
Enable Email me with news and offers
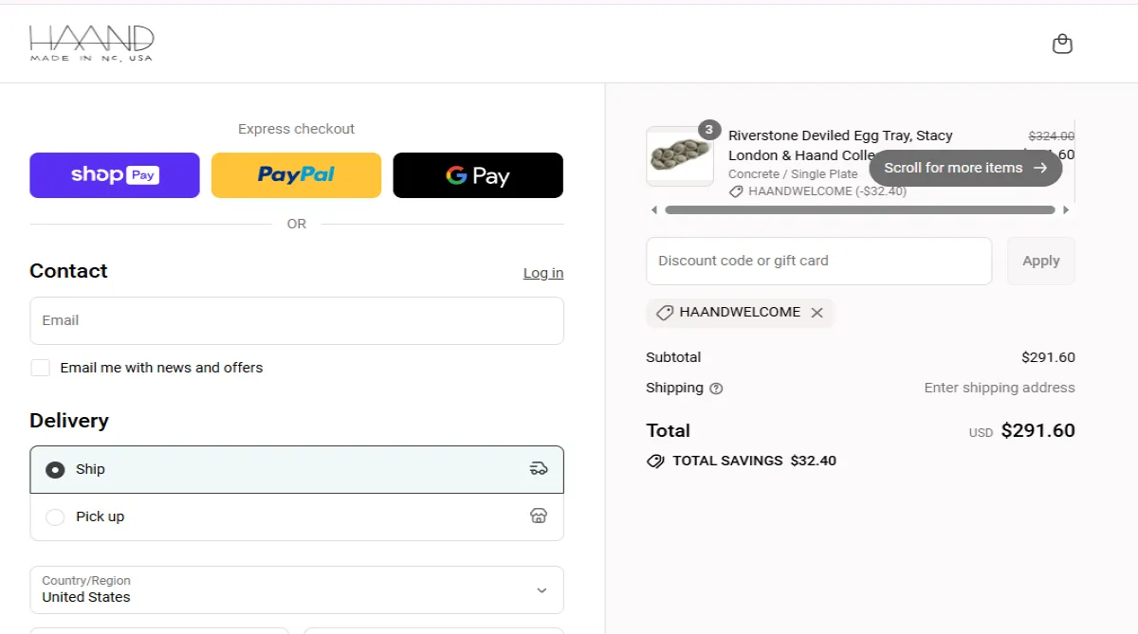coord(40,367)
